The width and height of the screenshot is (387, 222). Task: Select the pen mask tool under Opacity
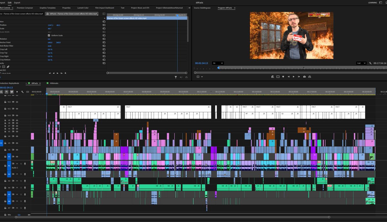(8, 67)
